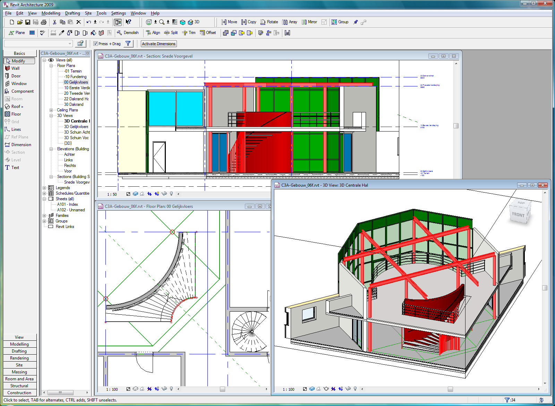Screen dimensions: 555x406
Task: Click crop region icon in Section view bar
Action: (x=150, y=194)
